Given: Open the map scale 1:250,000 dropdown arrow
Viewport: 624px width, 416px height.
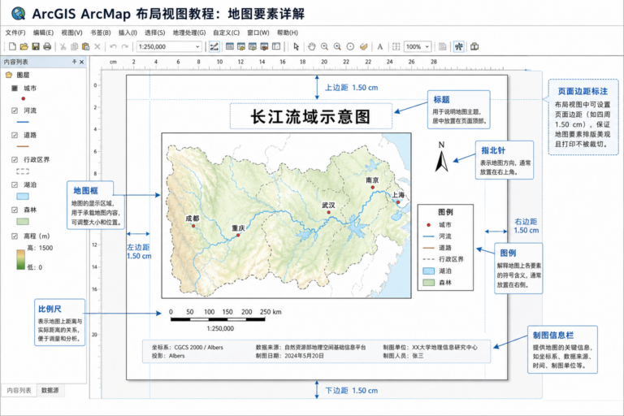Looking at the screenshot, I should click(197, 46).
